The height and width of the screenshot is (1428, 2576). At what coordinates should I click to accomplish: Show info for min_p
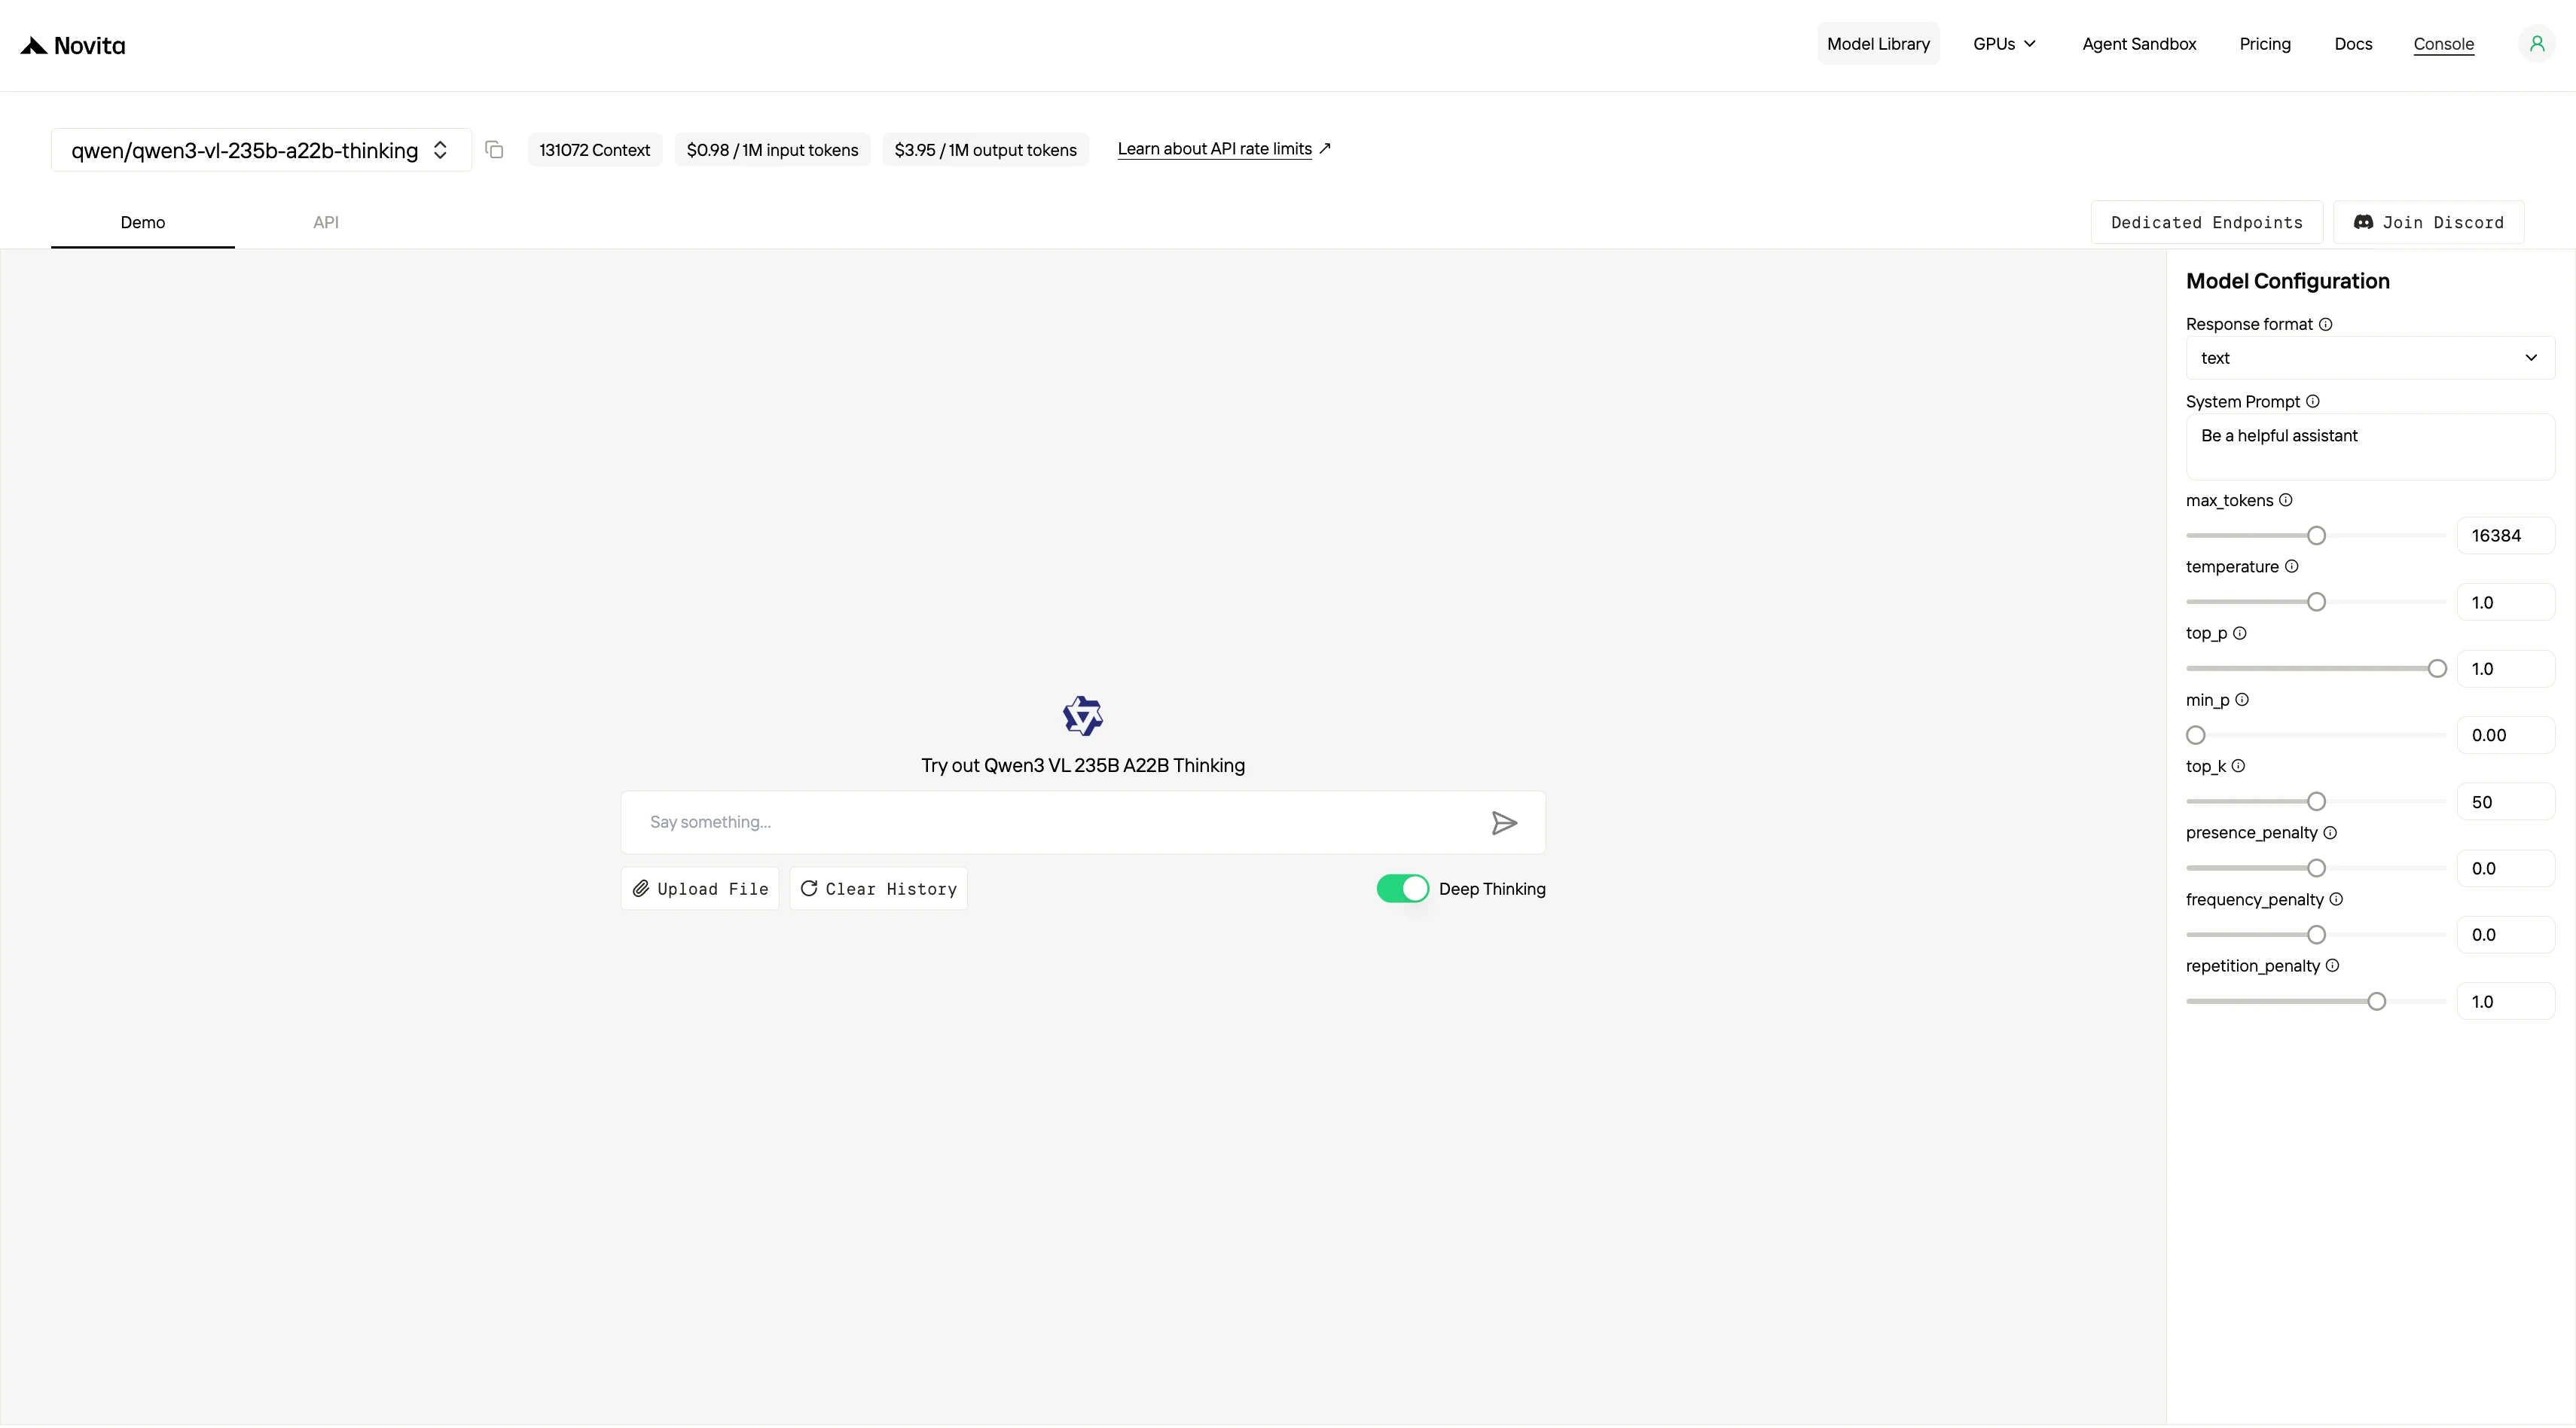[2242, 700]
